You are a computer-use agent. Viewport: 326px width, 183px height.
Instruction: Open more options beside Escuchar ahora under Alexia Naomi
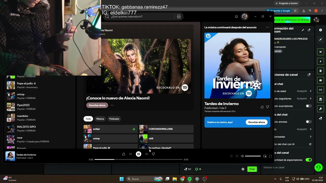tap(112, 105)
